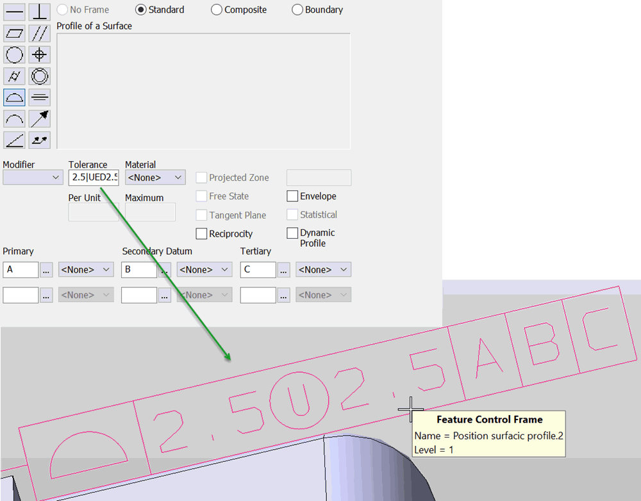The image size is (641, 501).
Task: Enable the Envelope checkbox
Action: [292, 196]
